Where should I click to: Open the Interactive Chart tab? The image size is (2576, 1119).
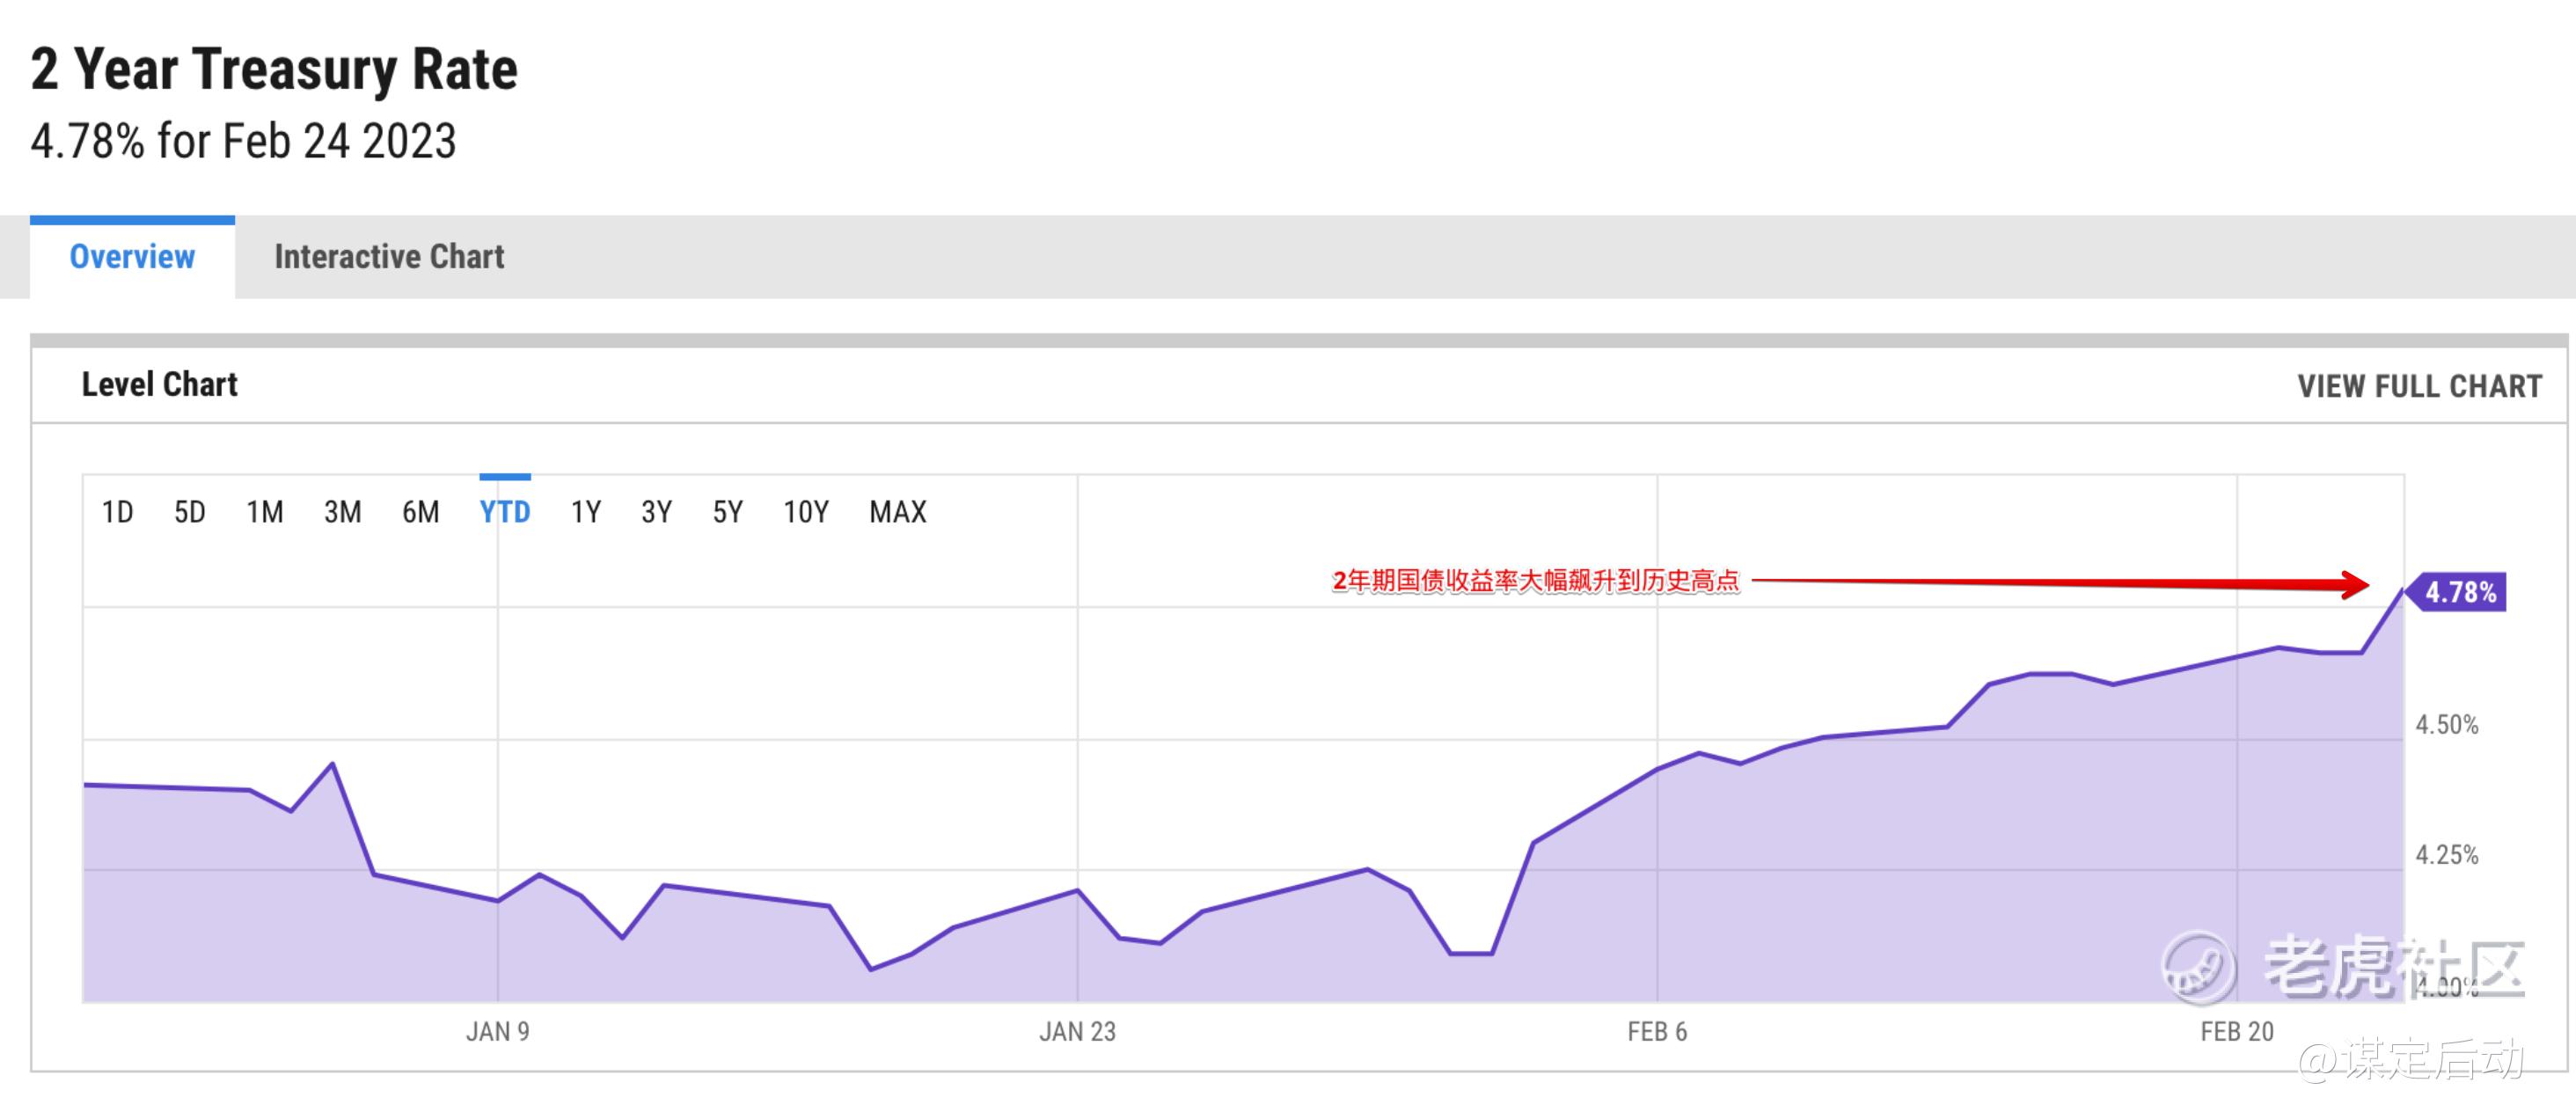(389, 257)
